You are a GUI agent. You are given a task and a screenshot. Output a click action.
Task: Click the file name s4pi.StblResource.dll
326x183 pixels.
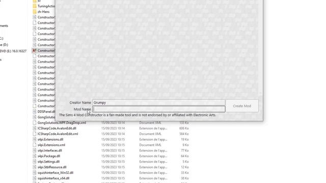[52, 167]
